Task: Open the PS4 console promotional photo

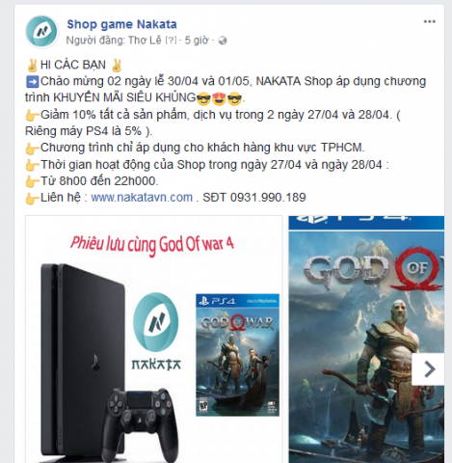Action: tap(154, 340)
